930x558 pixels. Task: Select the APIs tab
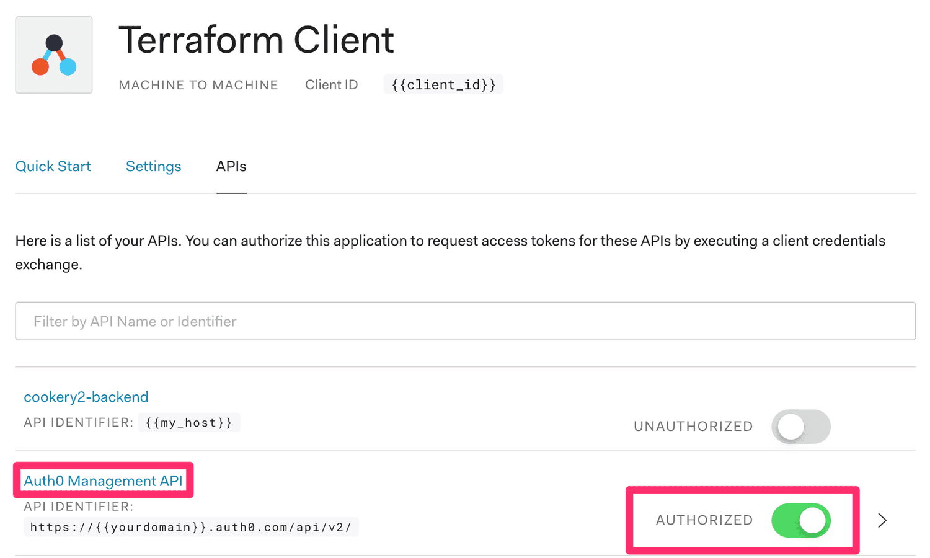point(231,166)
